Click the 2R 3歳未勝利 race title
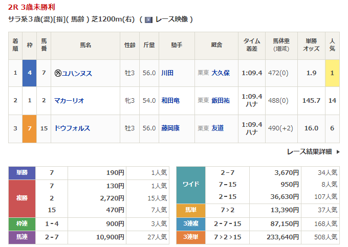Image resolution: width=348 pixels, height=247 pixels. pos(32,7)
